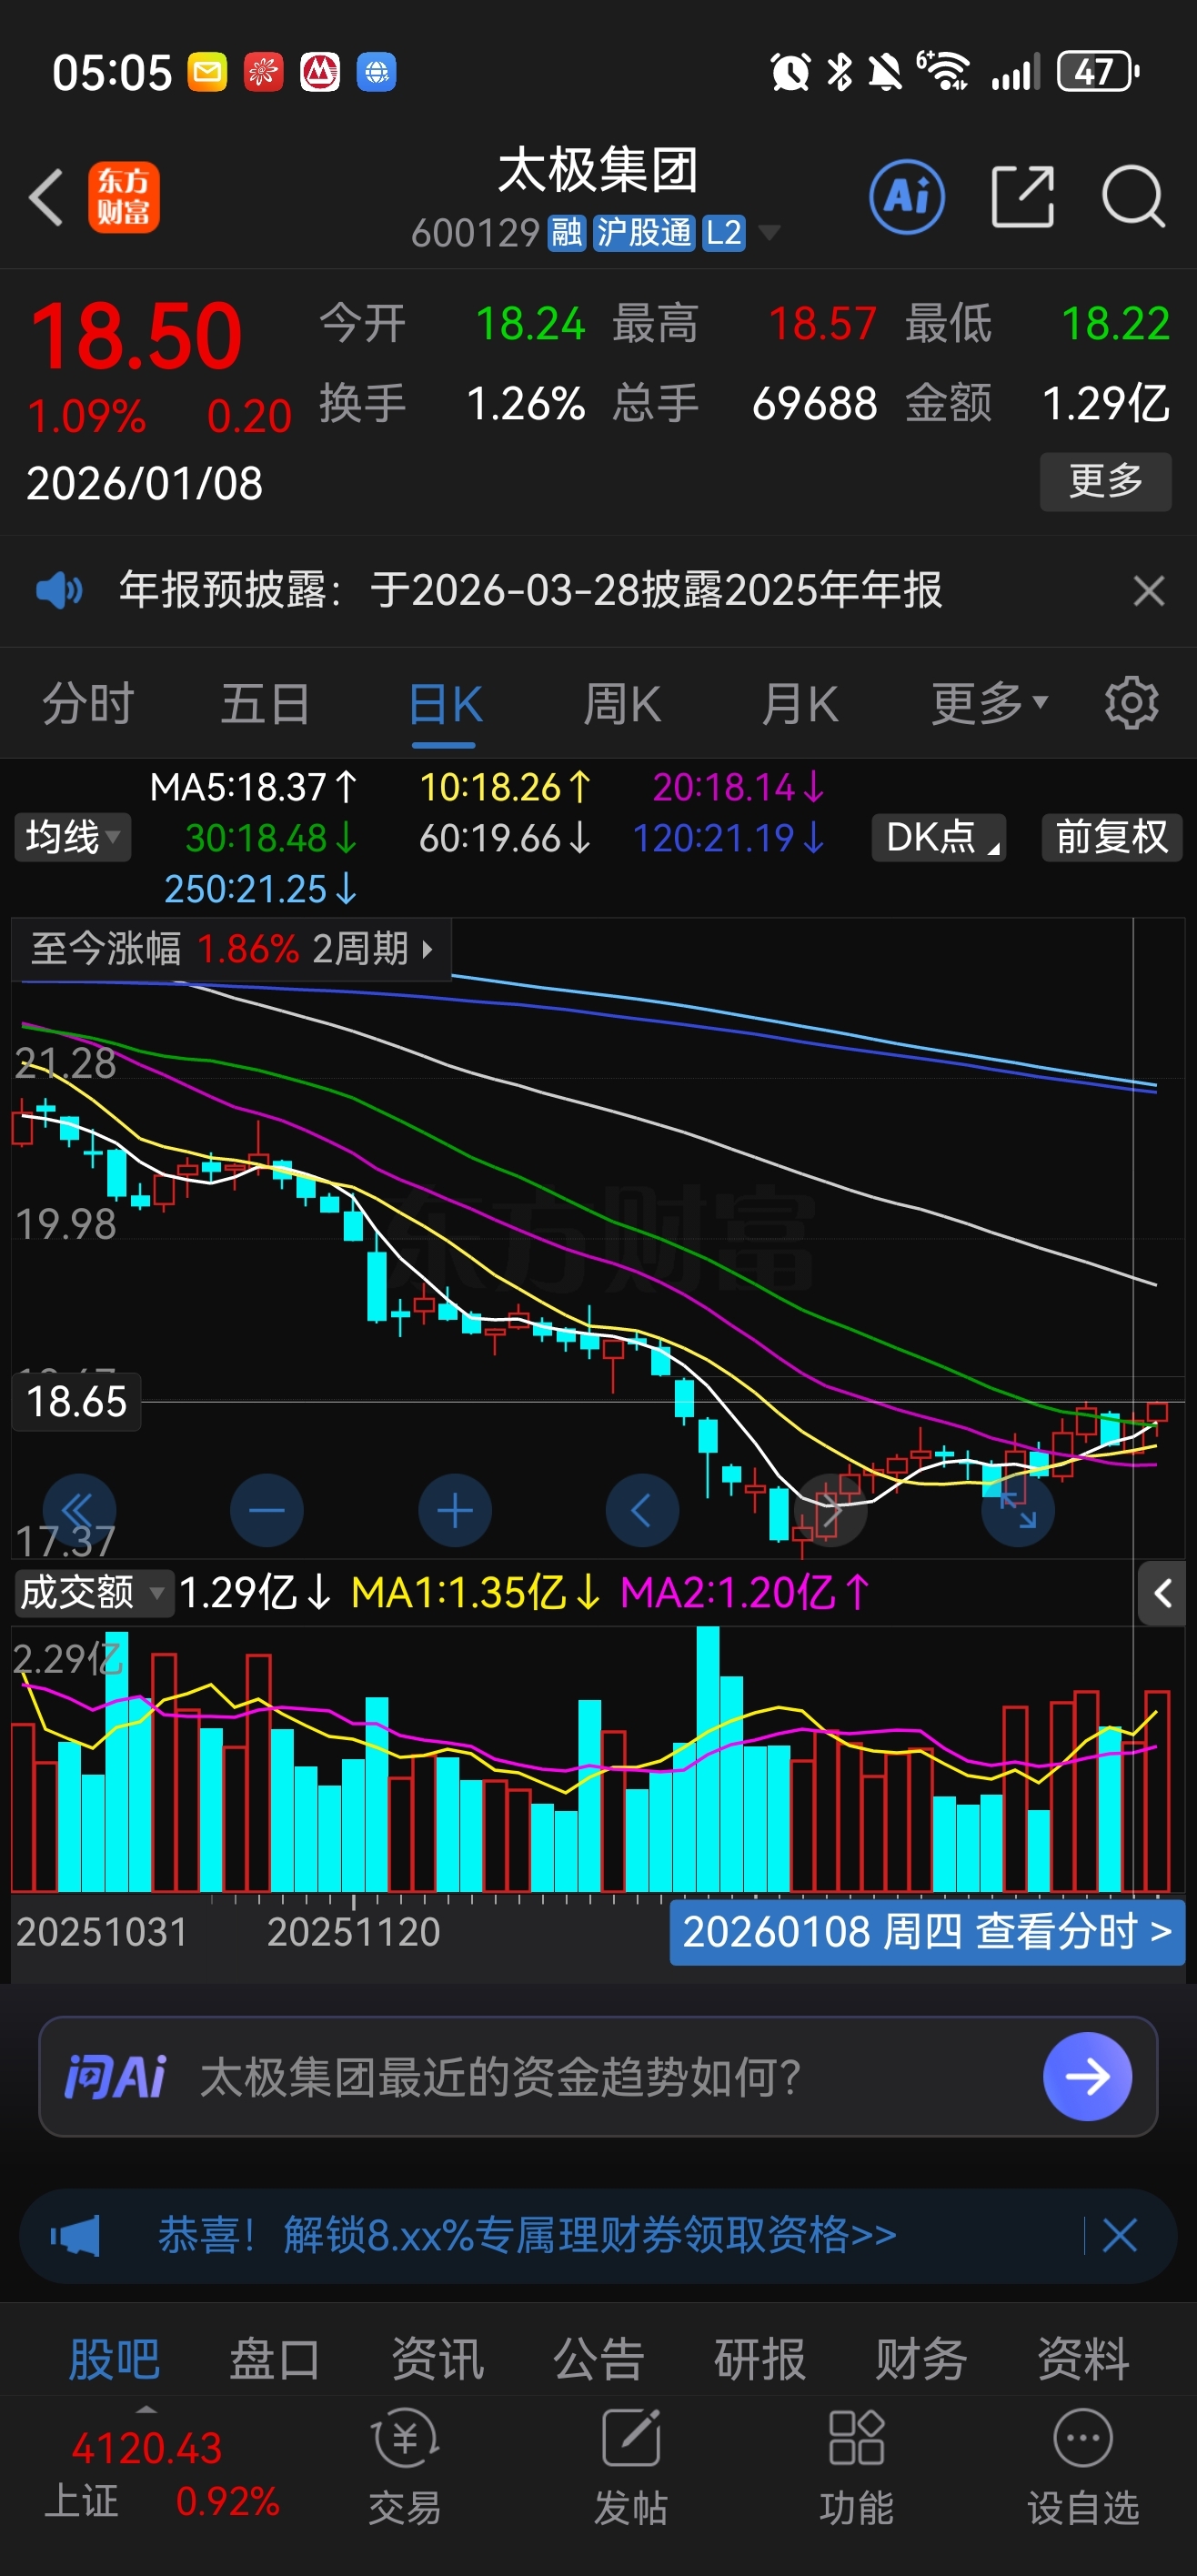The image size is (1197, 2576).
Task: Tap the 东方财富 logo icon
Action: click(123, 197)
